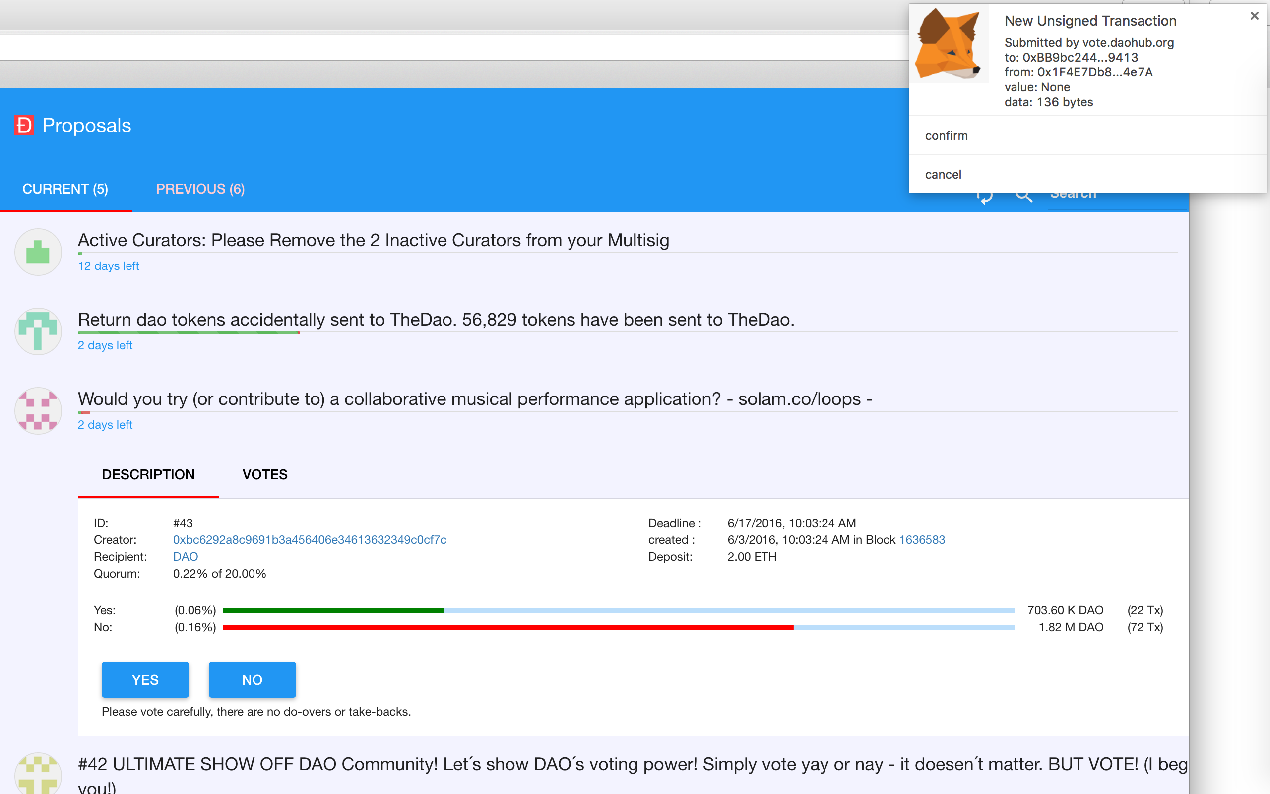Click the Proposals page title
The width and height of the screenshot is (1270, 794).
tap(87, 125)
